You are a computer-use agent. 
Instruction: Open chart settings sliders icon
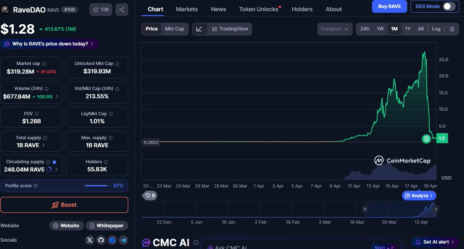452,29
